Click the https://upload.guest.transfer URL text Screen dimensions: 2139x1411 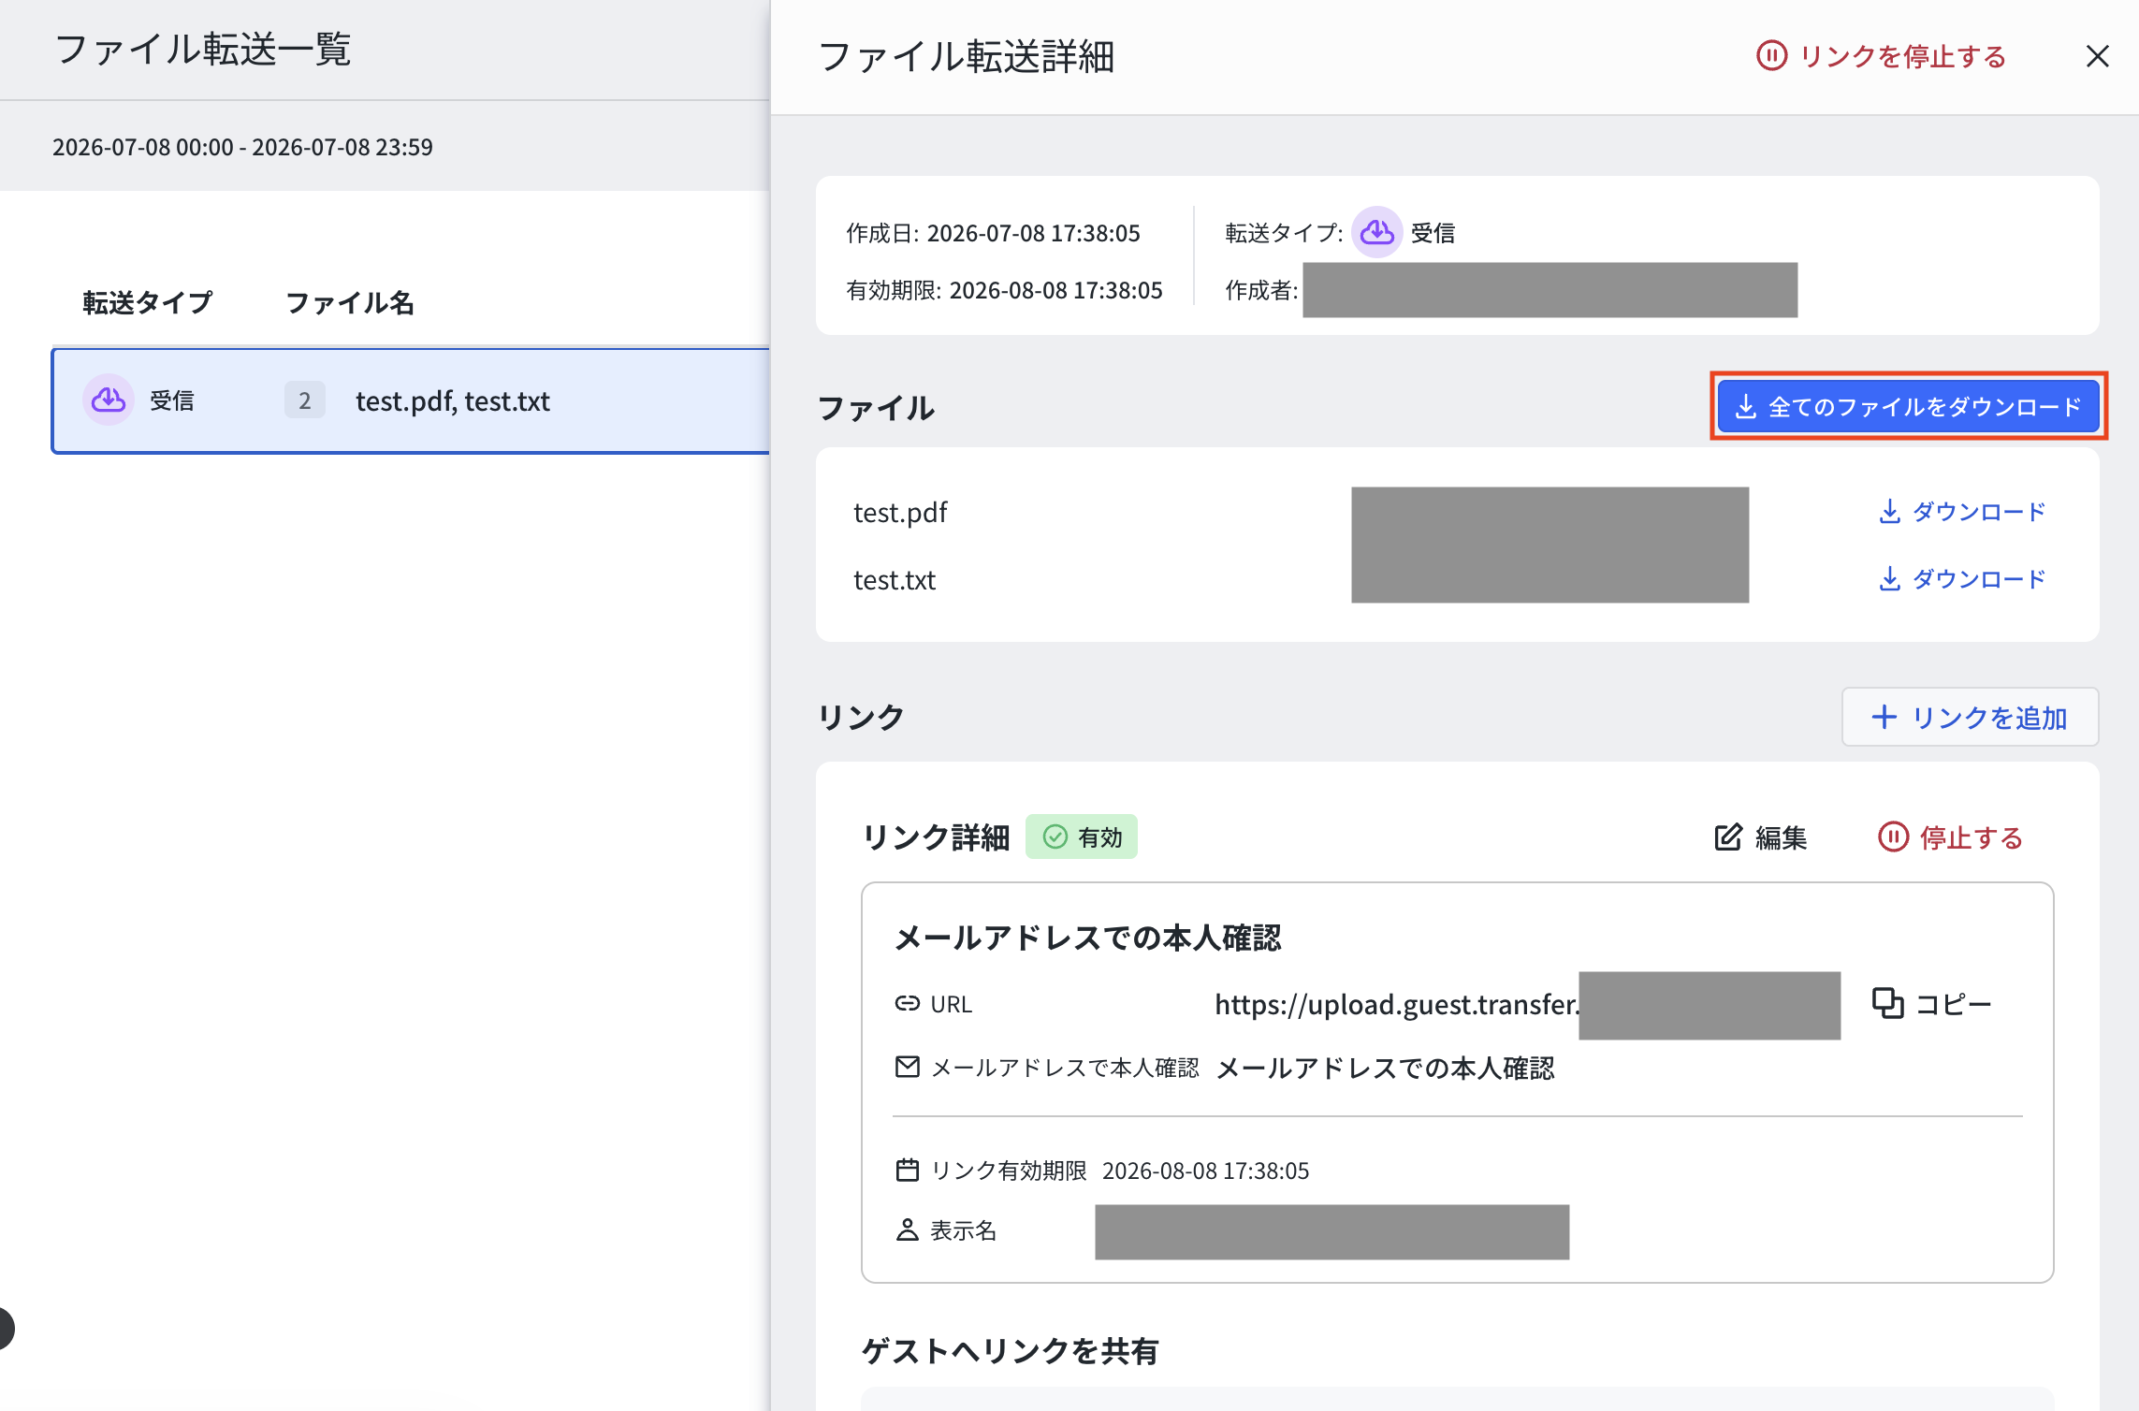[x=1397, y=1004]
